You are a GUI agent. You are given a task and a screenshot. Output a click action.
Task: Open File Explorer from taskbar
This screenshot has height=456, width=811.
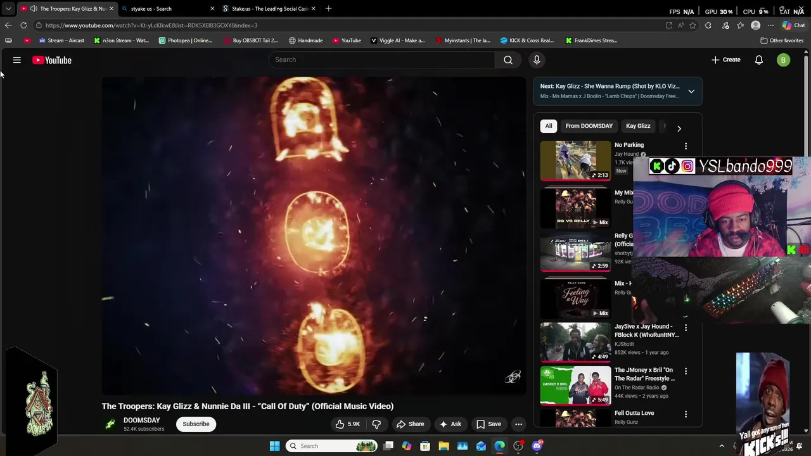point(444,446)
